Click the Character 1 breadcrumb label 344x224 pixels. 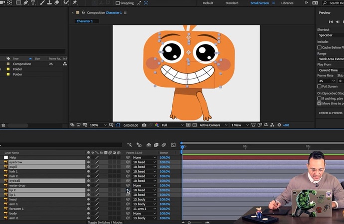85,21
